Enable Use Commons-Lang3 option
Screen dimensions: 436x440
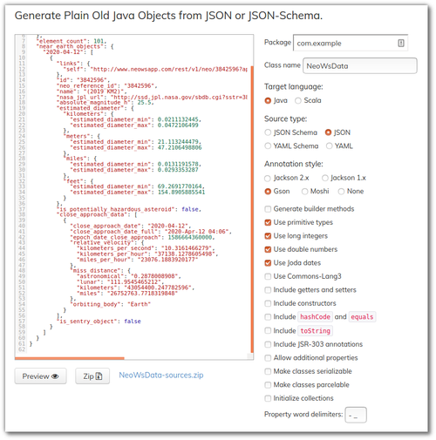[x=268, y=276]
